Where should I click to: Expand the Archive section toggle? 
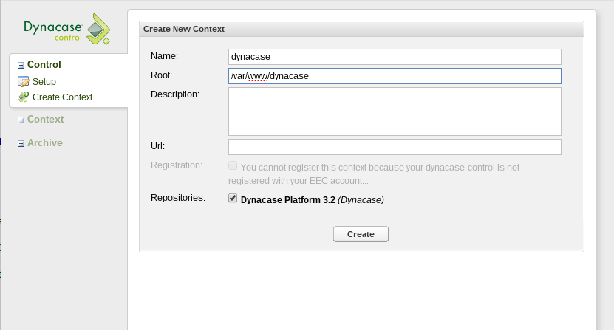coord(21,144)
